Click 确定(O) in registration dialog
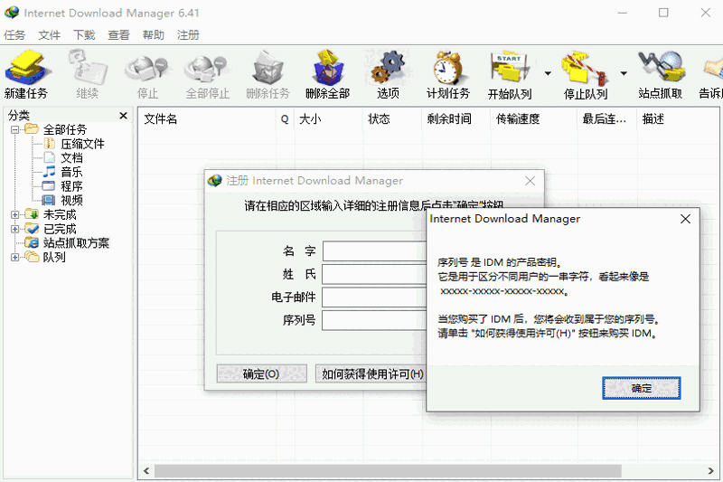 coord(261,373)
